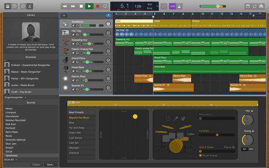Toggle the Cycle loop button
The image size is (269, 168).
105,6
